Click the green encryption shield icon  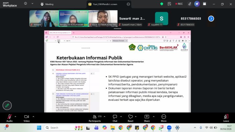pyautogui.click(x=161, y=4)
